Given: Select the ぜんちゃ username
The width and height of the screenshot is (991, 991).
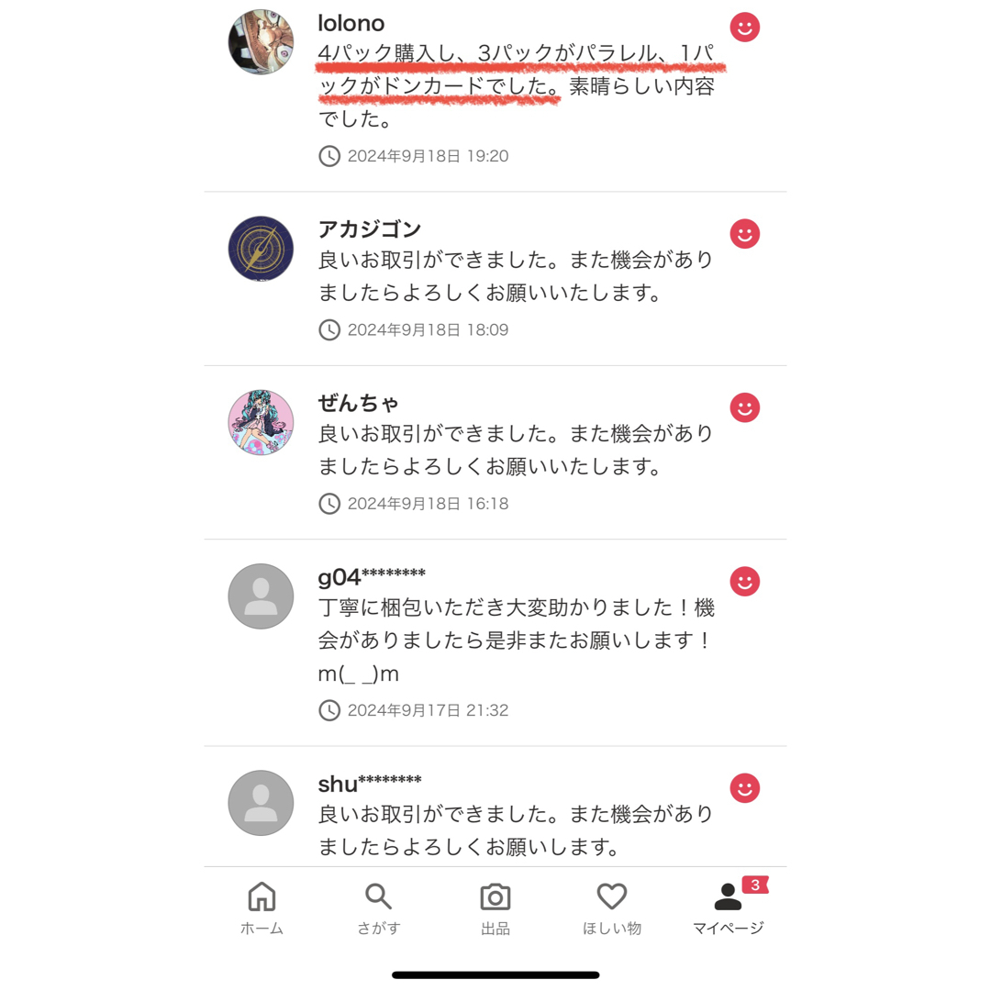Looking at the screenshot, I should tap(359, 403).
